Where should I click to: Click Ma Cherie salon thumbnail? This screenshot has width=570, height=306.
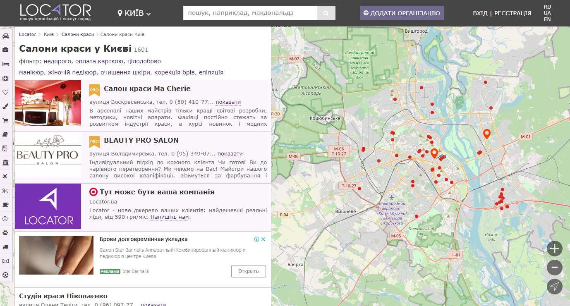coord(48,103)
